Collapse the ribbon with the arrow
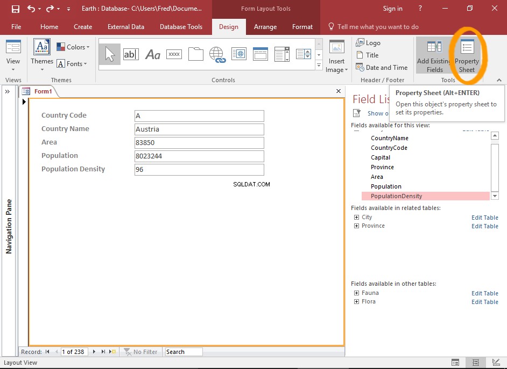This screenshot has height=369, width=507. point(499,80)
